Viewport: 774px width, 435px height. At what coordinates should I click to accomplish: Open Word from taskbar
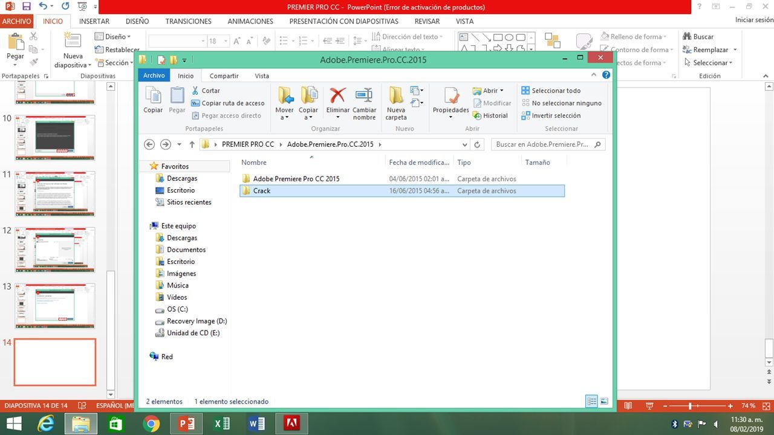coord(256,424)
